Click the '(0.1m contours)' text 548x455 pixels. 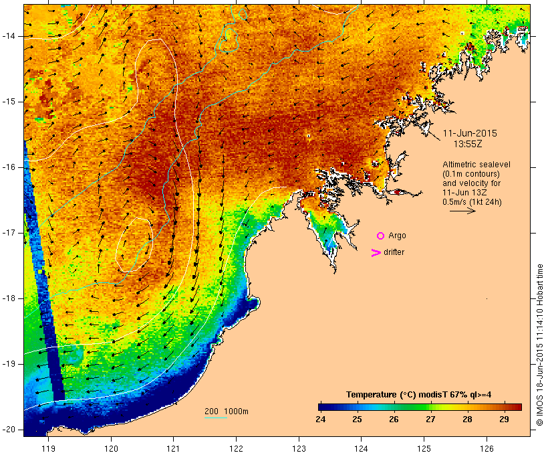(471, 174)
